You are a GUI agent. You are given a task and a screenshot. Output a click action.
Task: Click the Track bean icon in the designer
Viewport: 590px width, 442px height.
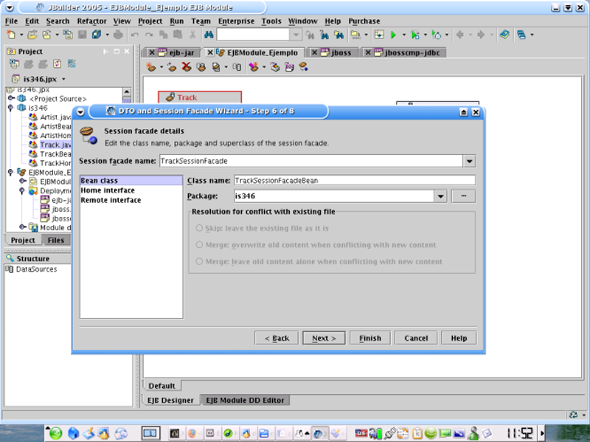coord(170,97)
